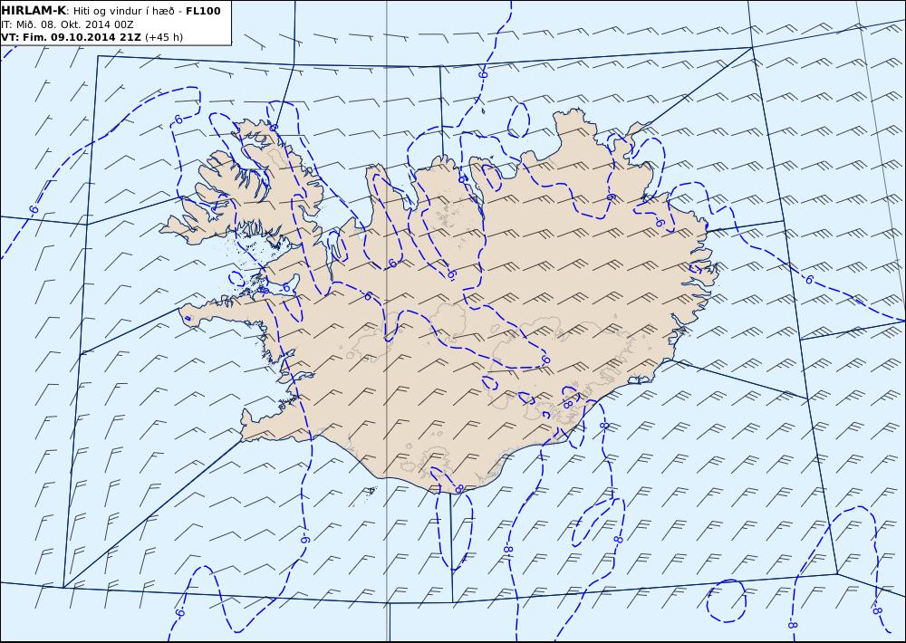
Task: Click the 'VT: Fim. 09.10.2014 21Z' valid time
Action: tap(71, 37)
